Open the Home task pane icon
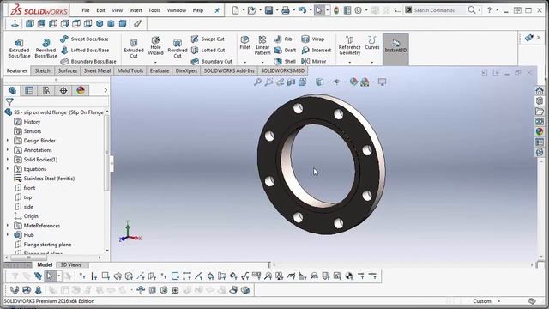The width and height of the screenshot is (549, 309). pyautogui.click(x=540, y=90)
